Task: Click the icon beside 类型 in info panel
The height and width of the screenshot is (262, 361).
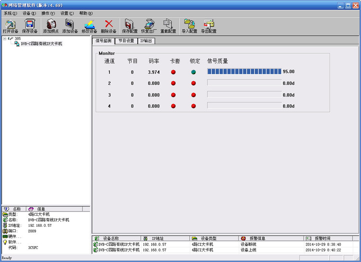Action: (x=5, y=214)
